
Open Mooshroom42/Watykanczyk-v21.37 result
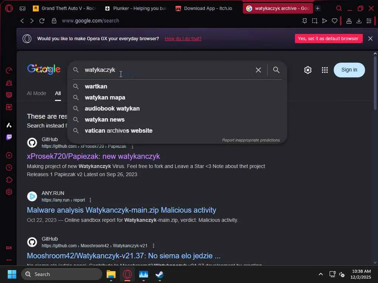(x=124, y=256)
